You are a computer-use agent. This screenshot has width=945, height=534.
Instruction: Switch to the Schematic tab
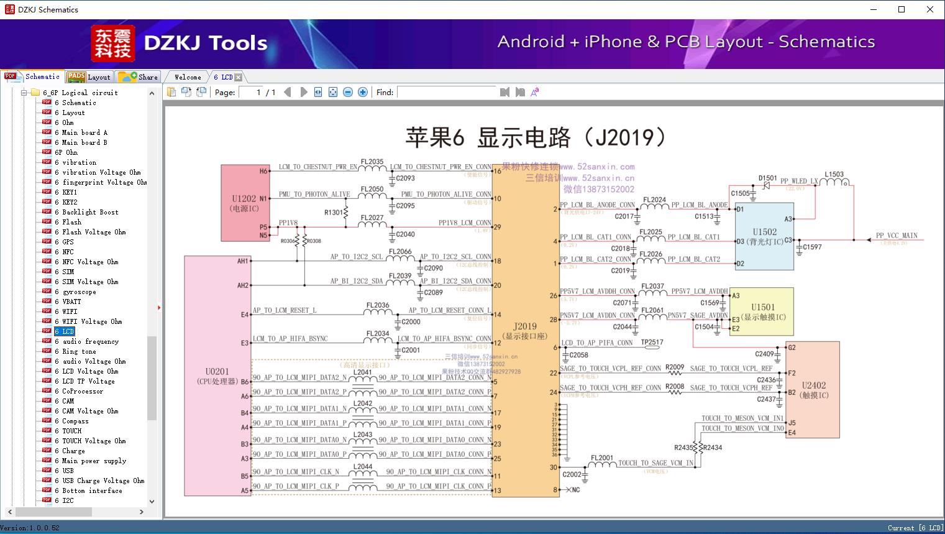(33, 76)
